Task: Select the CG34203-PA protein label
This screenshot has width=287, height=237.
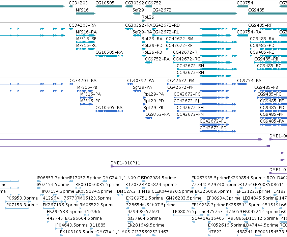Action: pos(83,81)
